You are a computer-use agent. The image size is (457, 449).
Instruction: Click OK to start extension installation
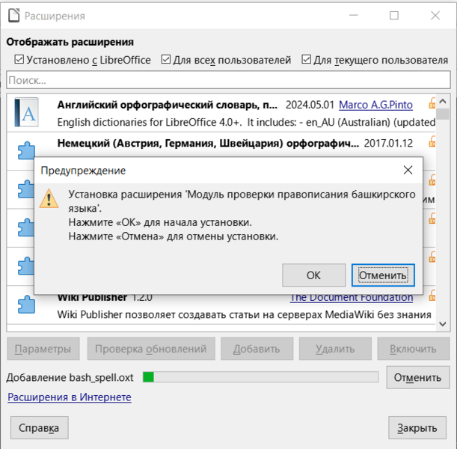click(x=313, y=275)
